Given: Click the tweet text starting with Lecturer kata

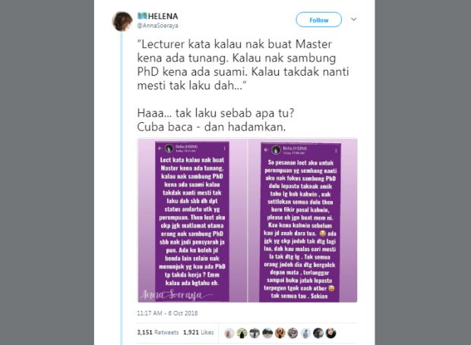Looking at the screenshot, I should click(242, 64).
